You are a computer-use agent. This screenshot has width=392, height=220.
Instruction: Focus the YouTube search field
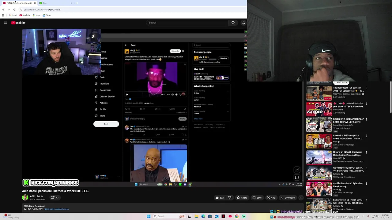pos(187,23)
